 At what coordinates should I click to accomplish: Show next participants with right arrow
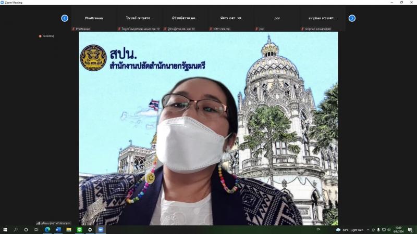(352, 18)
